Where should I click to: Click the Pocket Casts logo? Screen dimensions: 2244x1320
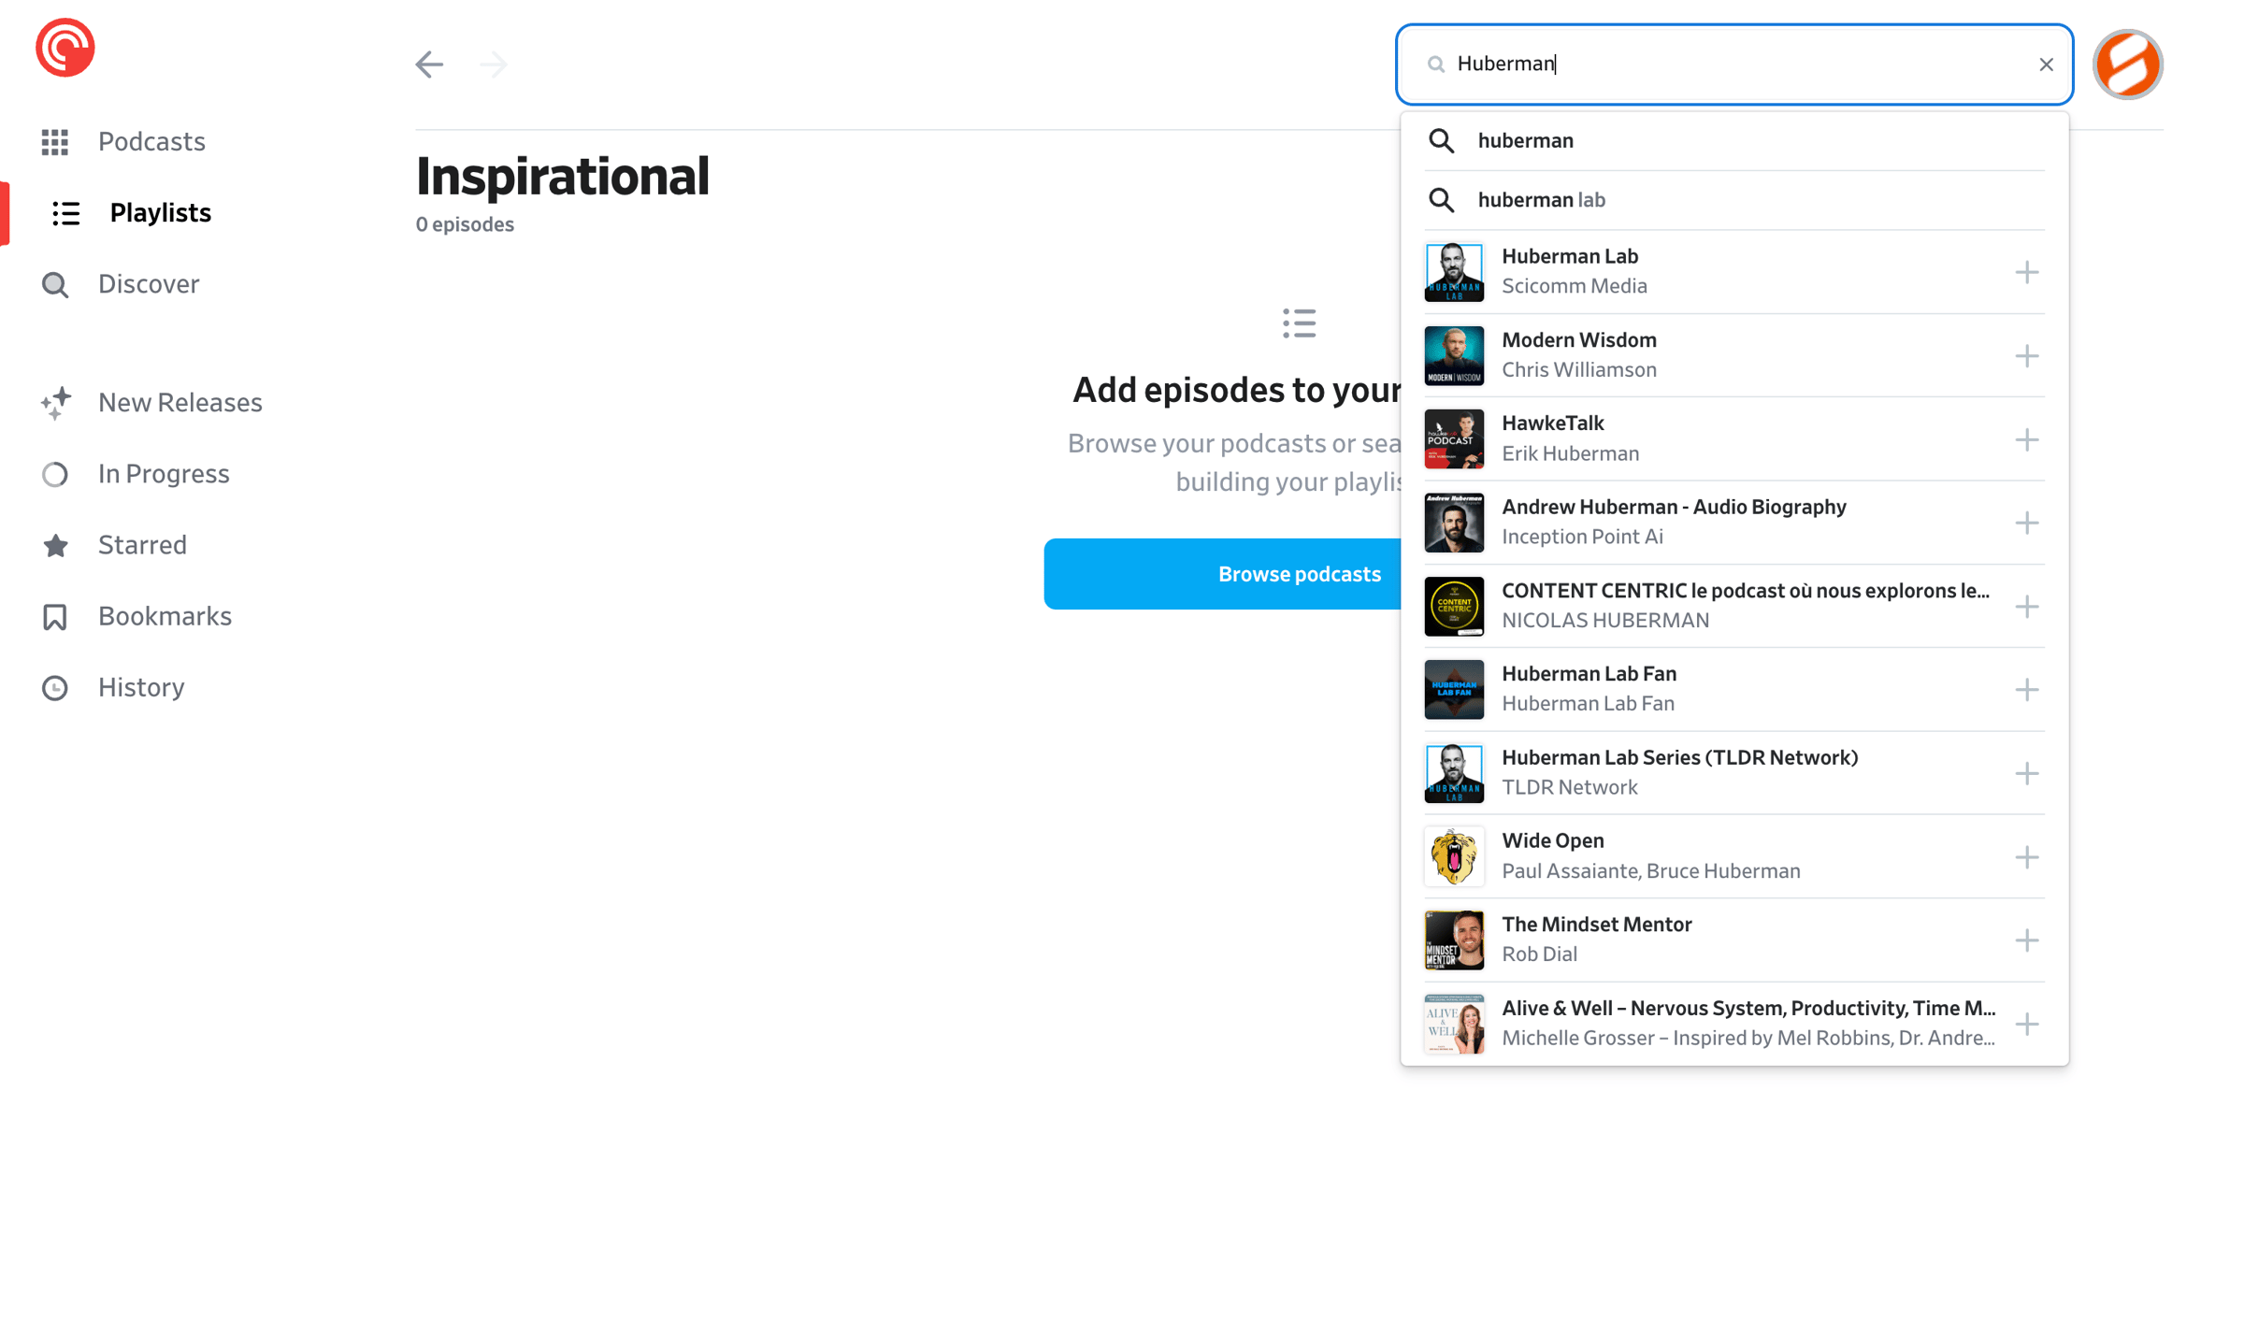tap(65, 48)
